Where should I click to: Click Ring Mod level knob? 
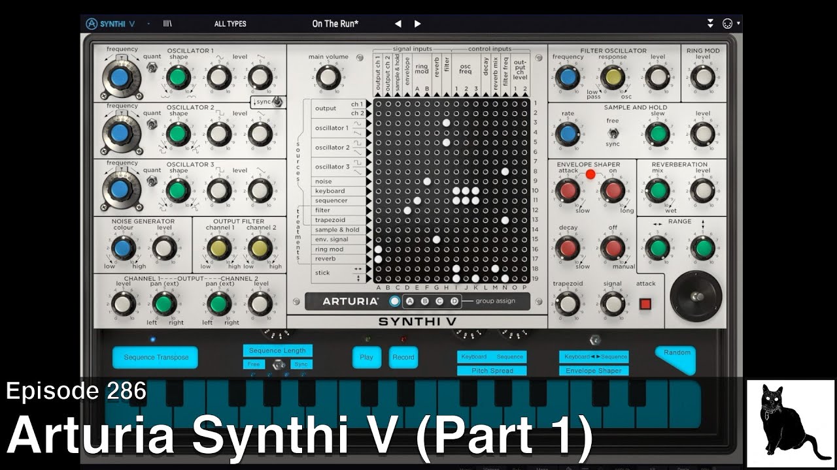click(702, 78)
